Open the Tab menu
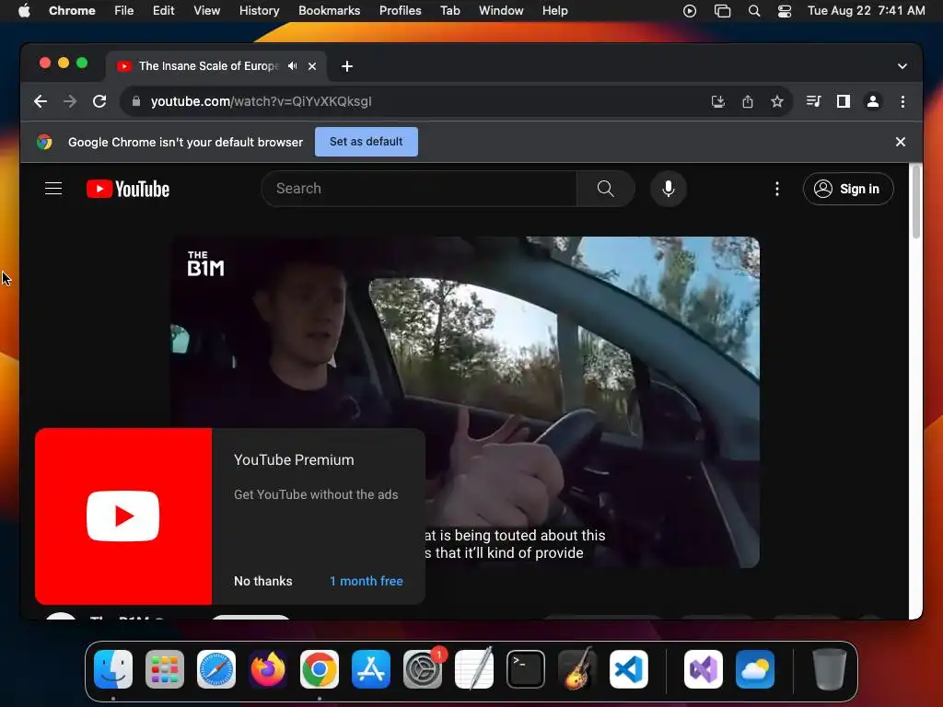Screen dimensions: 943x707 coord(449,11)
